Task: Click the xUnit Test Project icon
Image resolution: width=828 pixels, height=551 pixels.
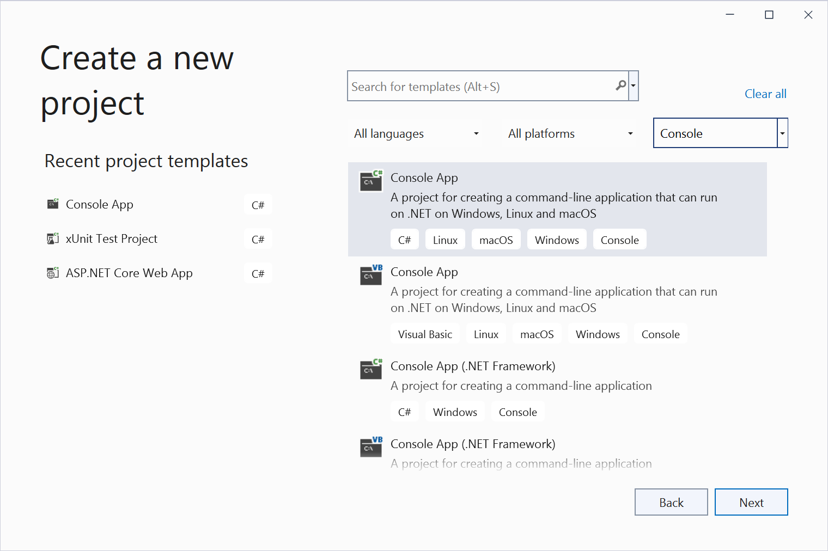Action: [53, 238]
